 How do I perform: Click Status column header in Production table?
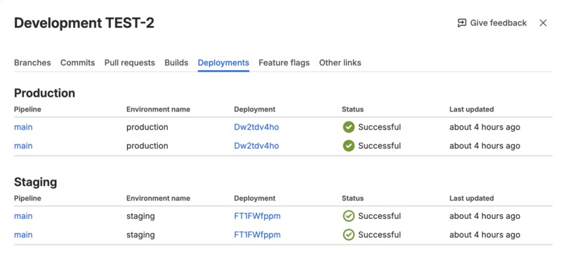(353, 109)
